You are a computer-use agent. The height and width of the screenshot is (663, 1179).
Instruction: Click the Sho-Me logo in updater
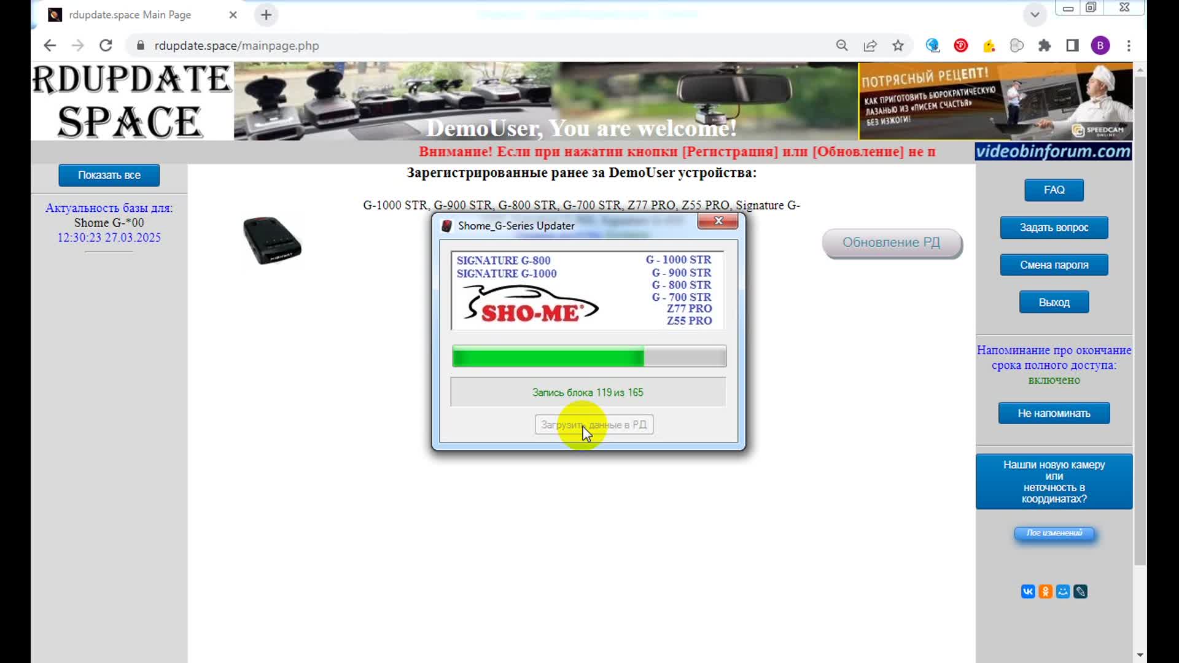coord(530,305)
